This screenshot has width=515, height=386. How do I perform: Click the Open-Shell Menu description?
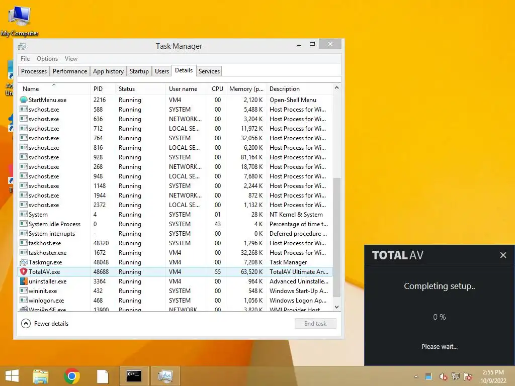point(293,100)
